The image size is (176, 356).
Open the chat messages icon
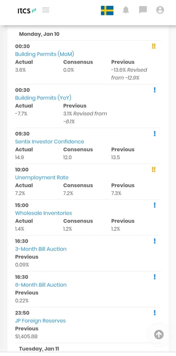(x=143, y=10)
